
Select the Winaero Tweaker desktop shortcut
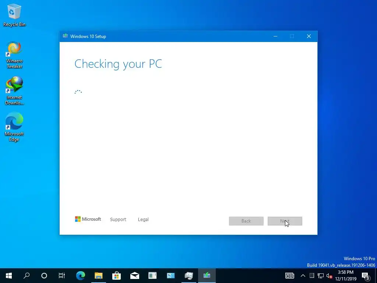coord(14,55)
